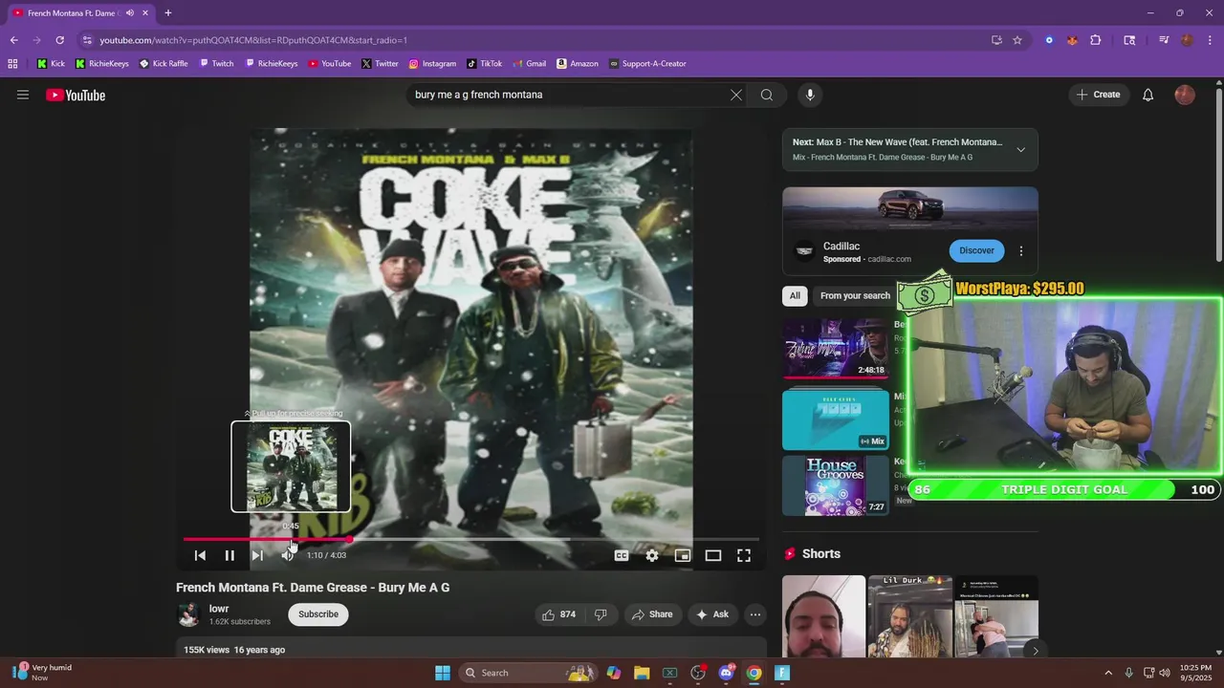Open Twitch bookmark
The image size is (1224, 688).
tap(216, 64)
